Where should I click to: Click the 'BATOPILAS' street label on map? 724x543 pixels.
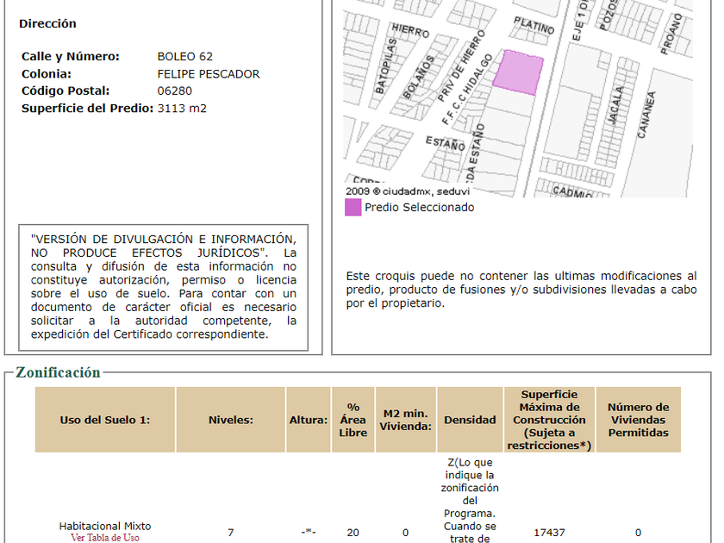click(386, 66)
